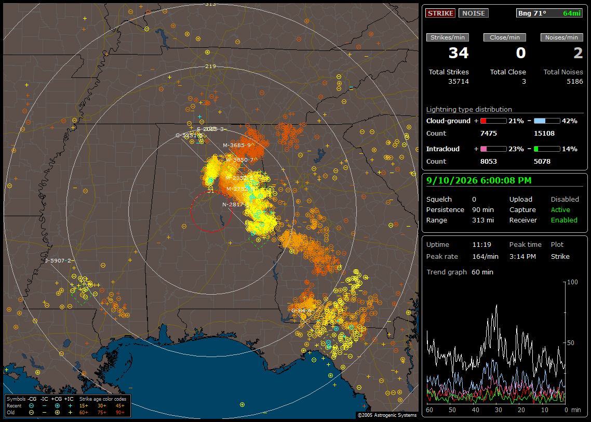
Task: Click storm cell label M-3685-9
Action: pyautogui.click(x=237, y=145)
